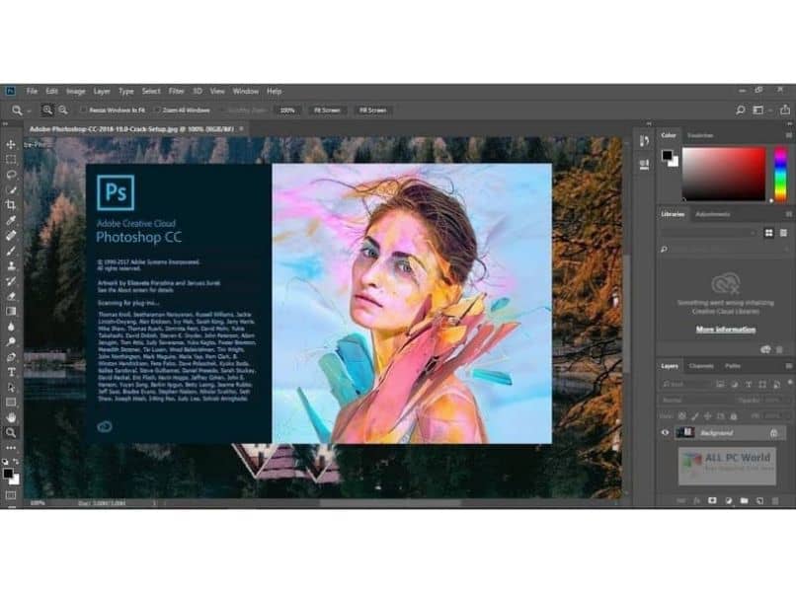Toggle lock transparent pixels
This screenshot has height=592, width=796.
point(682,416)
